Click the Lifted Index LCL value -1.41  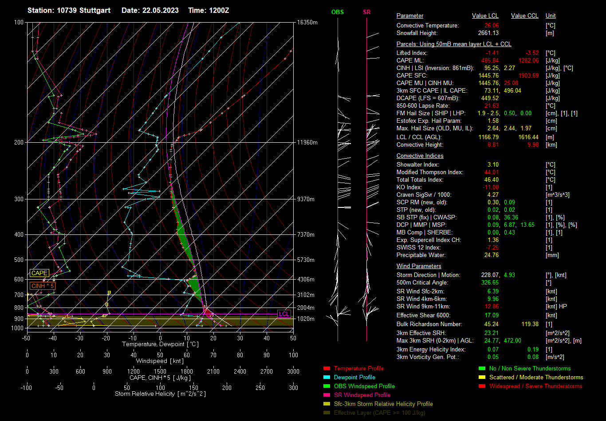click(492, 53)
